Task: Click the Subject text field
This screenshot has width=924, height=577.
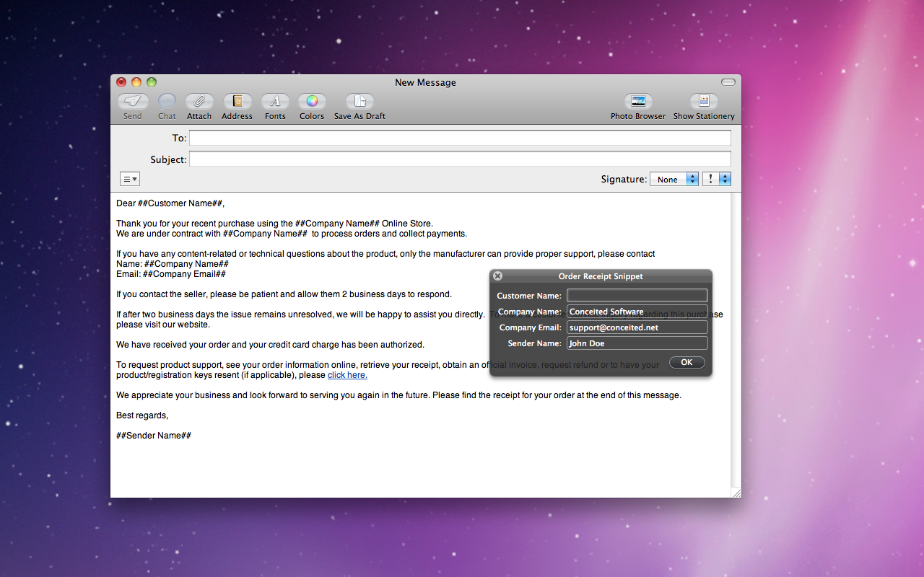Action: click(x=460, y=159)
